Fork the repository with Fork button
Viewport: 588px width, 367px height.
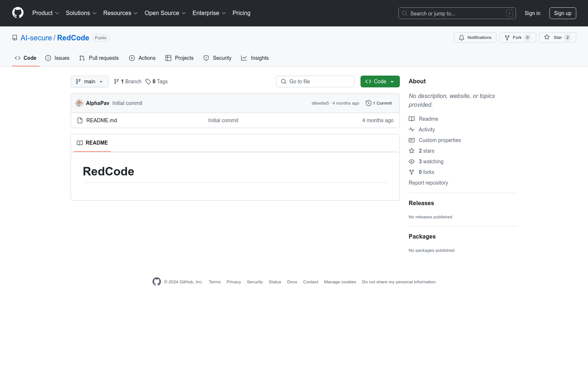pos(518,37)
